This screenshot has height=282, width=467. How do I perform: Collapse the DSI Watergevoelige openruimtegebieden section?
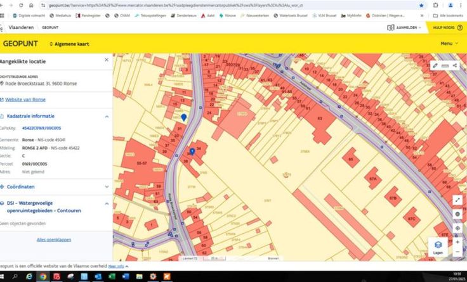pyautogui.click(x=106, y=203)
